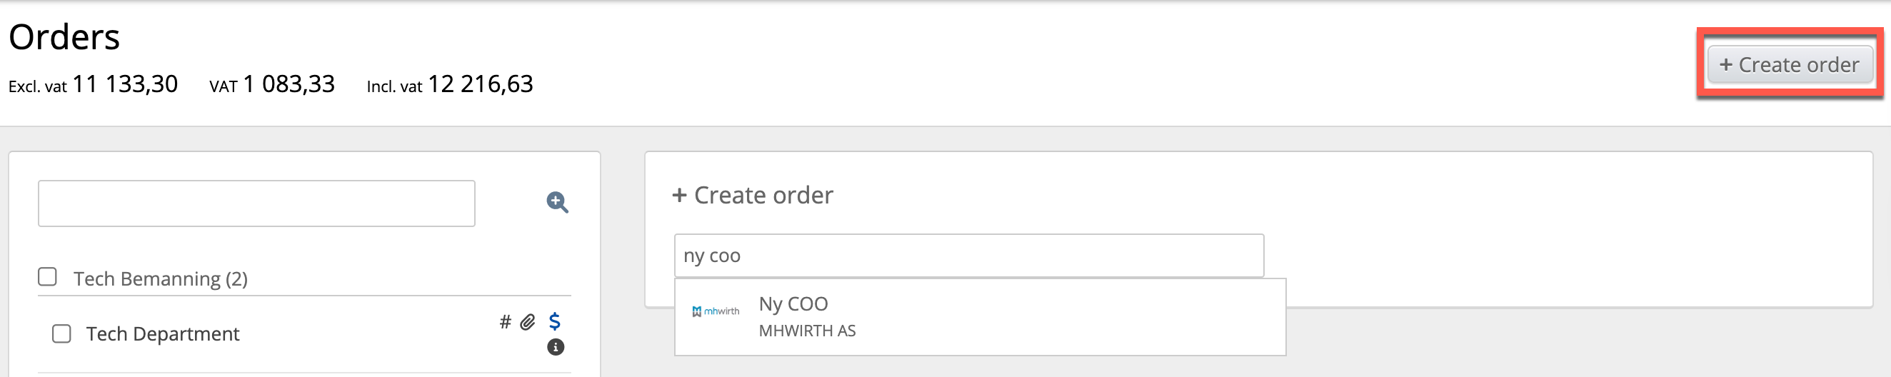Viewport: 1891px width, 377px height.
Task: Expand the Tech Bemanning (2) group label
Action: point(160,278)
